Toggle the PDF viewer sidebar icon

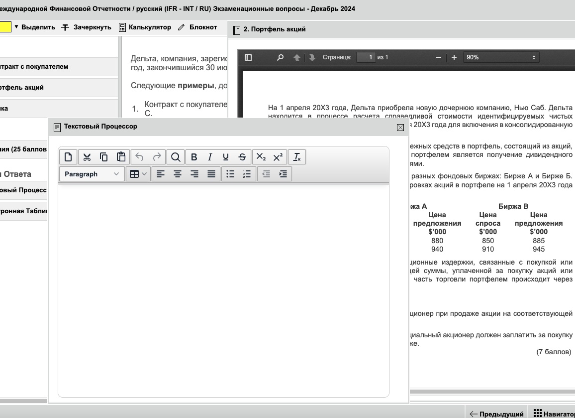248,58
